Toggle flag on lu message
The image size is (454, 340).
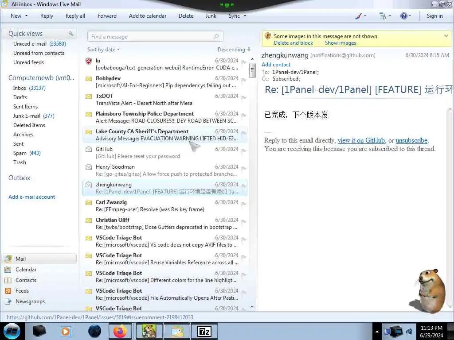tap(243, 62)
